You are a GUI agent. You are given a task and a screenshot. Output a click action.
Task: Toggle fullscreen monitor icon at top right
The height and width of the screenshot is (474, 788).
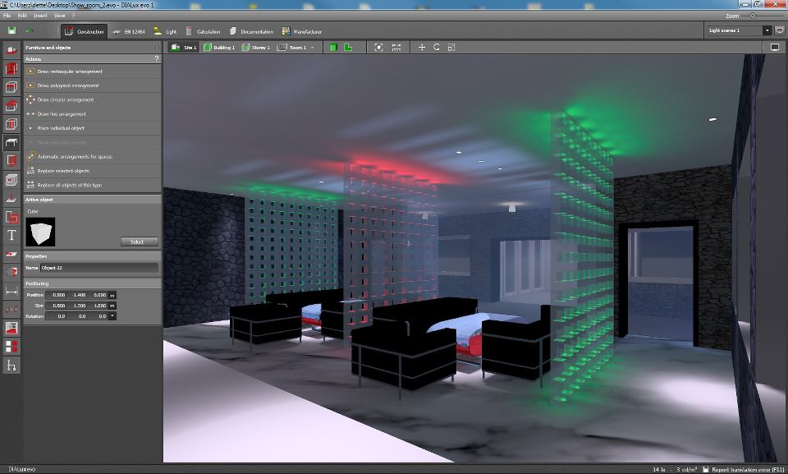(774, 48)
